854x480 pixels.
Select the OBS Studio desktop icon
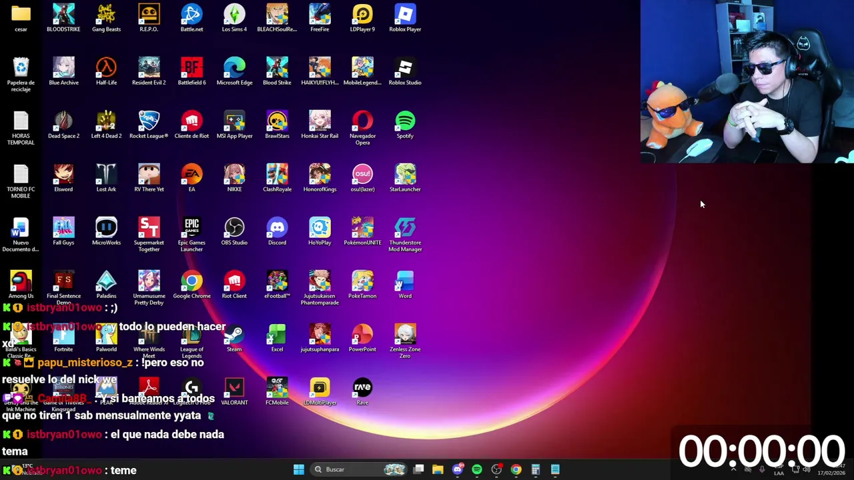pyautogui.click(x=234, y=231)
